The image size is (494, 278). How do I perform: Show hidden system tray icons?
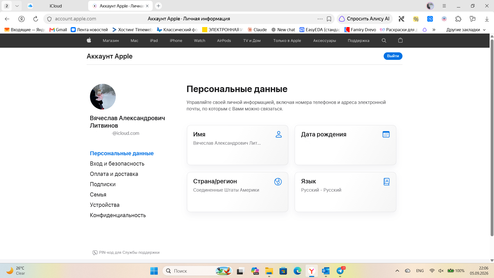[x=397, y=271]
